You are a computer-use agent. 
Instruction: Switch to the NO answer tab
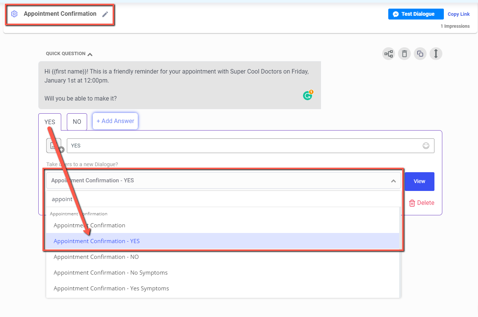click(77, 122)
